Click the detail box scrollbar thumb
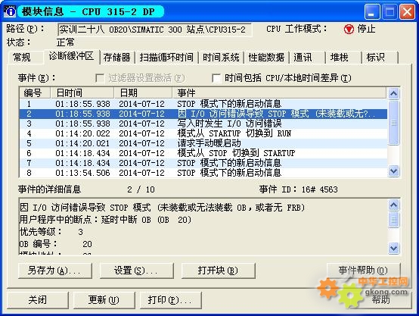Viewport: 419px width, 316px height. click(394, 220)
